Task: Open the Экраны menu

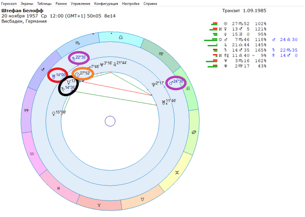Action: click(x=27, y=3)
